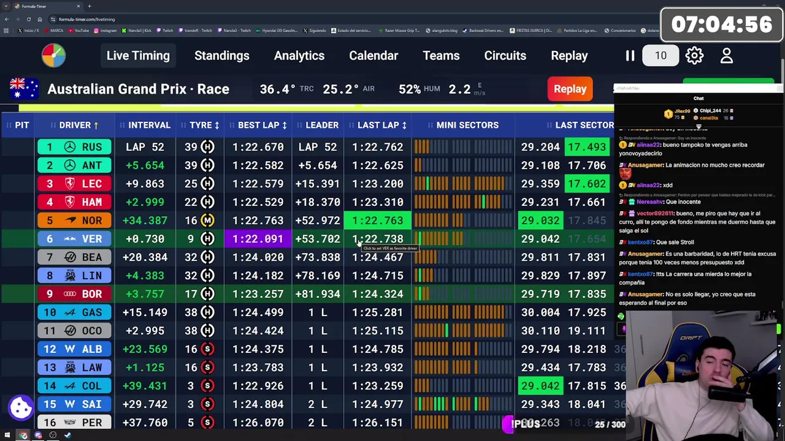Click the Mercedes logo in the RUS row
The image size is (785, 441).
tap(71, 147)
